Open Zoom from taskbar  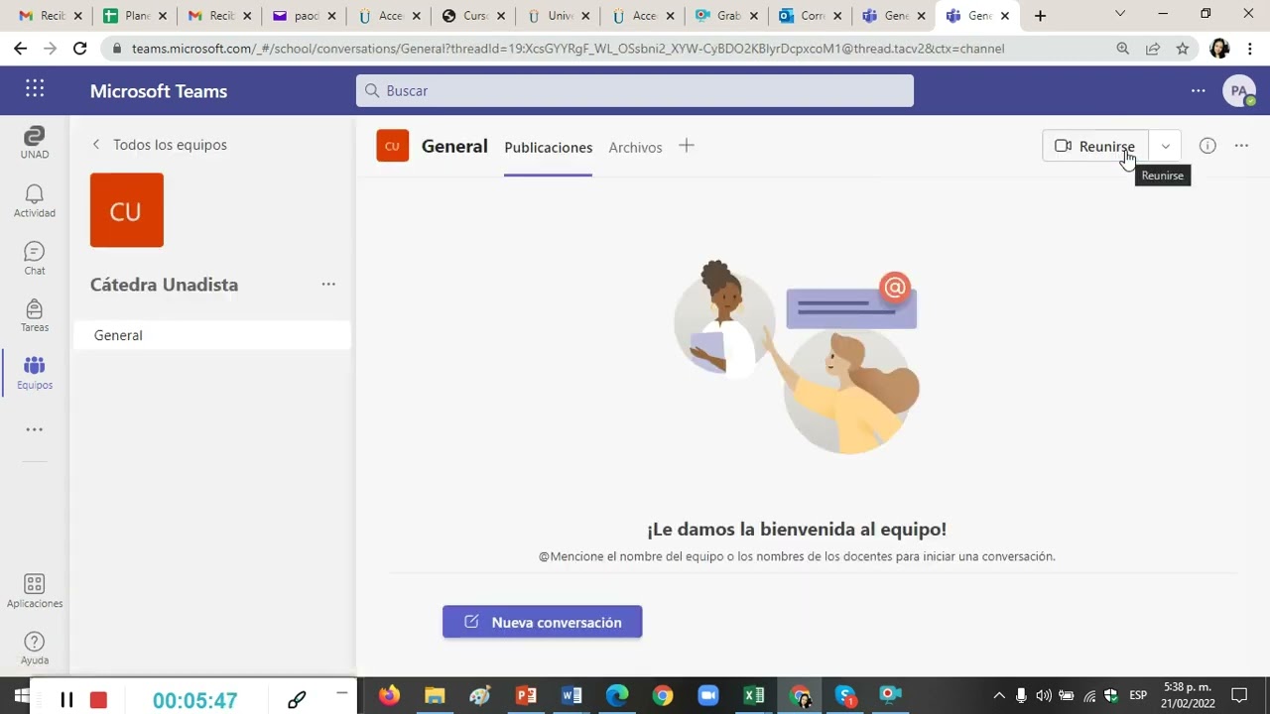pyautogui.click(x=708, y=695)
